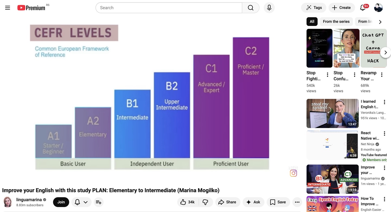Select the All filter chip
This screenshot has height=212, width=391.
[x=312, y=21]
